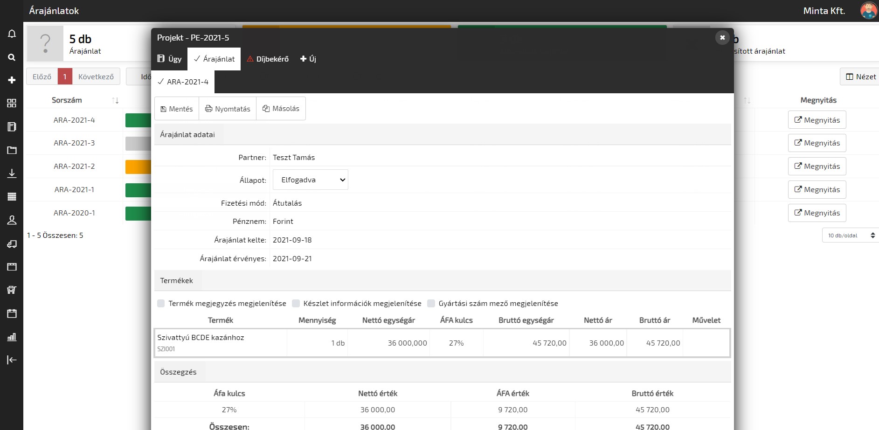Check Gyártási szám mező megjelenítése option
The width and height of the screenshot is (879, 430).
tap(431, 304)
